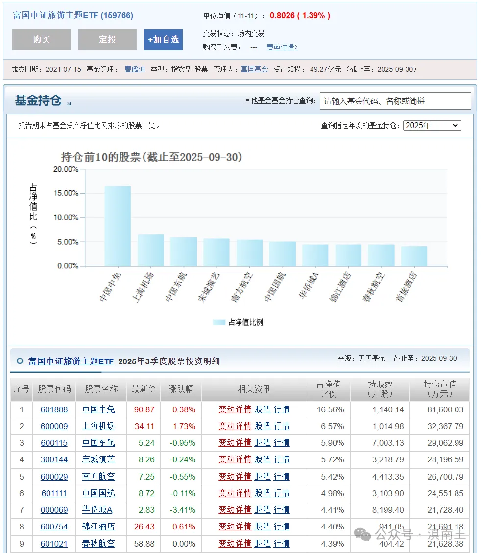Click the 持仓市值 column header
The image size is (481, 553).
click(x=440, y=389)
